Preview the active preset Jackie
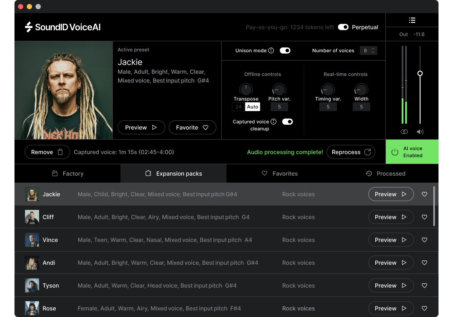This screenshot has width=453, height=317. [141, 127]
